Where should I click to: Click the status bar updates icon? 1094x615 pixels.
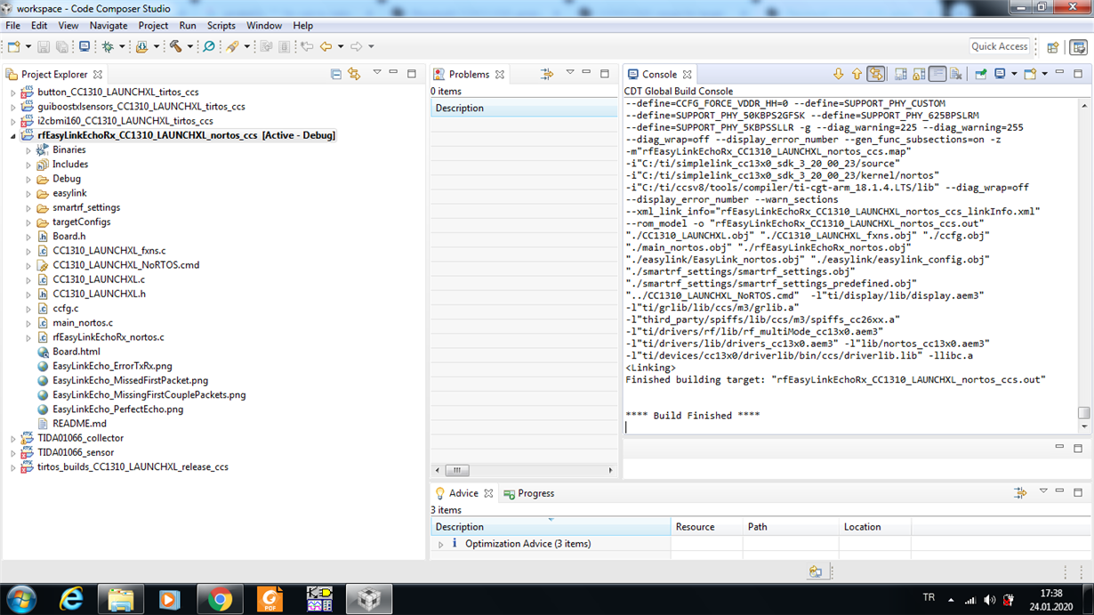coord(816,572)
